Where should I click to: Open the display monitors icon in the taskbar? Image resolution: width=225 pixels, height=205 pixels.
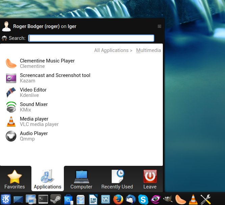tap(31, 199)
